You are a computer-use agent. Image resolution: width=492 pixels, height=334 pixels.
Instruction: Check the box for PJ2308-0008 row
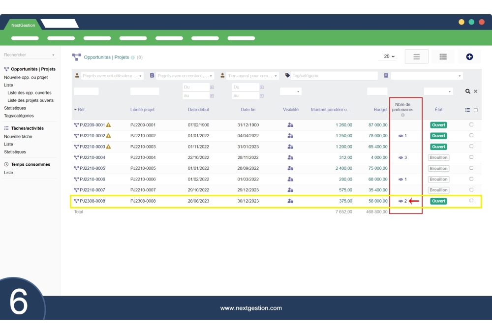click(471, 201)
